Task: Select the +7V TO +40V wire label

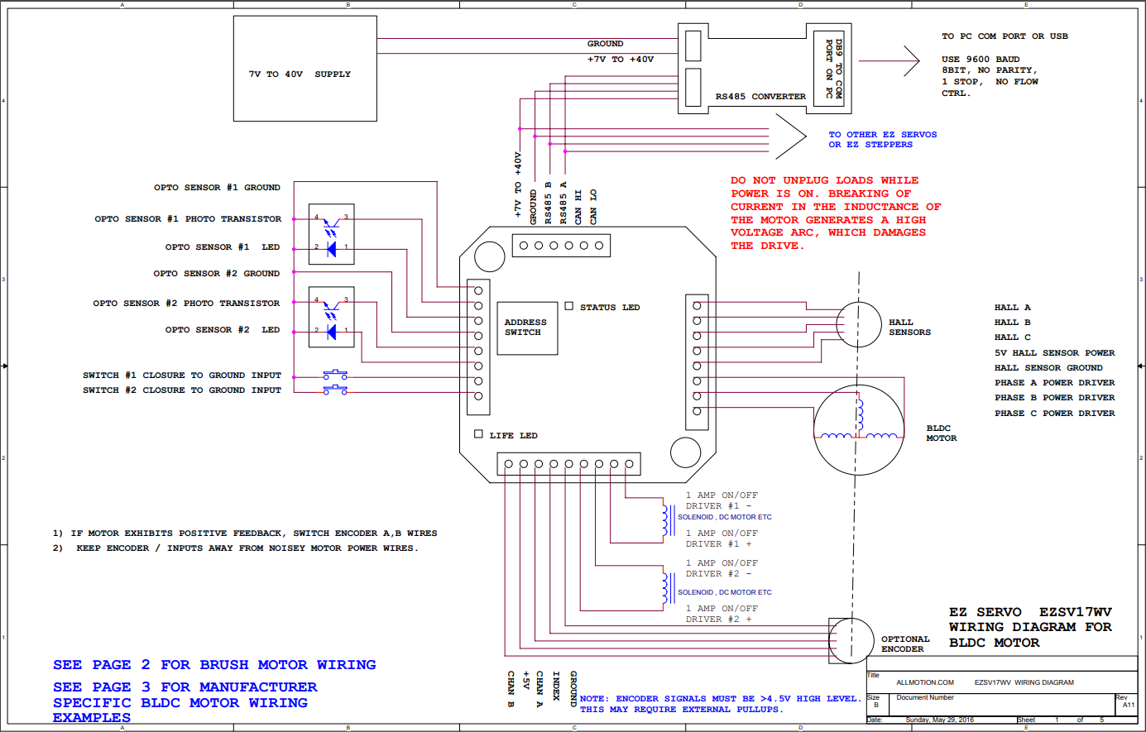Action: coord(621,60)
